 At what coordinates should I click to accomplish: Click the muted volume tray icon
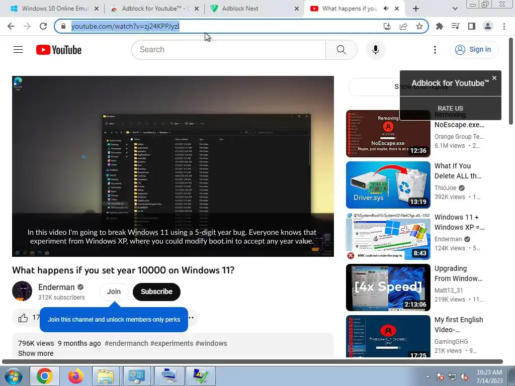click(464, 377)
